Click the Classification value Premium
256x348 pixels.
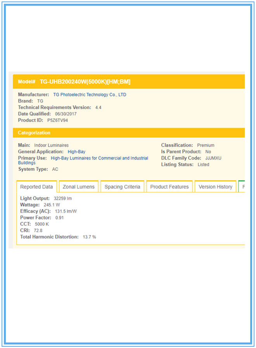[206, 146]
